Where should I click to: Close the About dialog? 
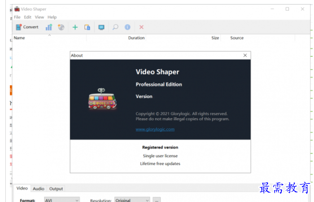coord(245,55)
